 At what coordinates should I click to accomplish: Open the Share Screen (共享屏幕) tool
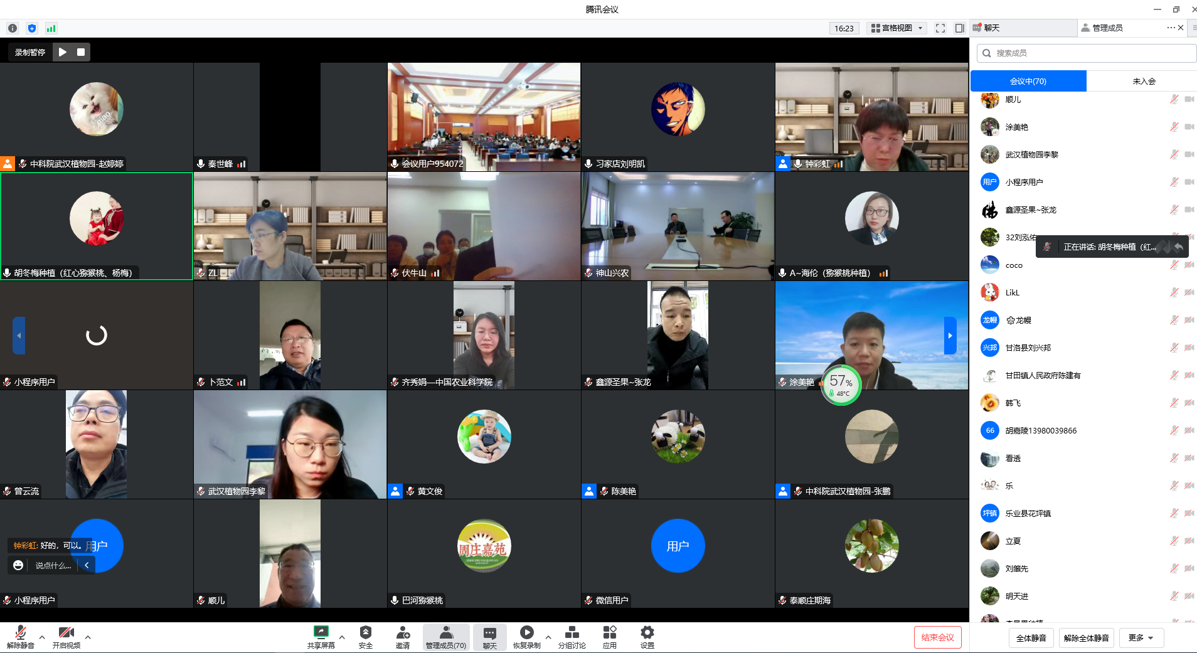pos(321,636)
